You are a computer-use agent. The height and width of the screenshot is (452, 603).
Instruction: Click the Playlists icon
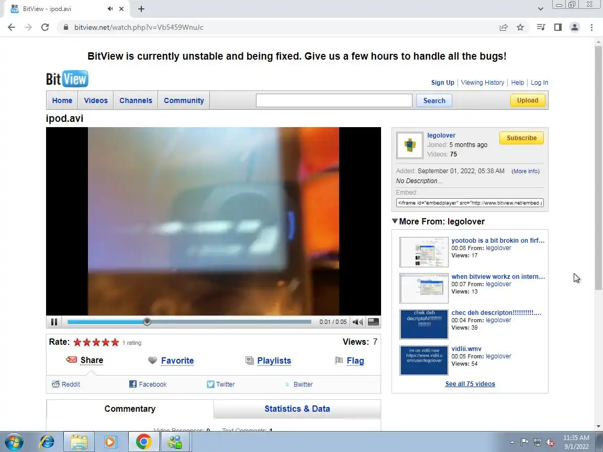[x=250, y=360]
